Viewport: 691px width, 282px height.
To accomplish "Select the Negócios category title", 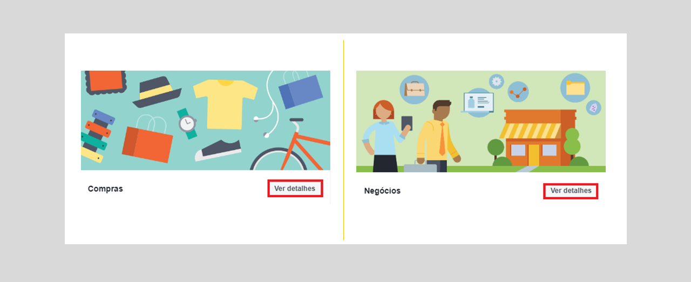I will pyautogui.click(x=382, y=191).
